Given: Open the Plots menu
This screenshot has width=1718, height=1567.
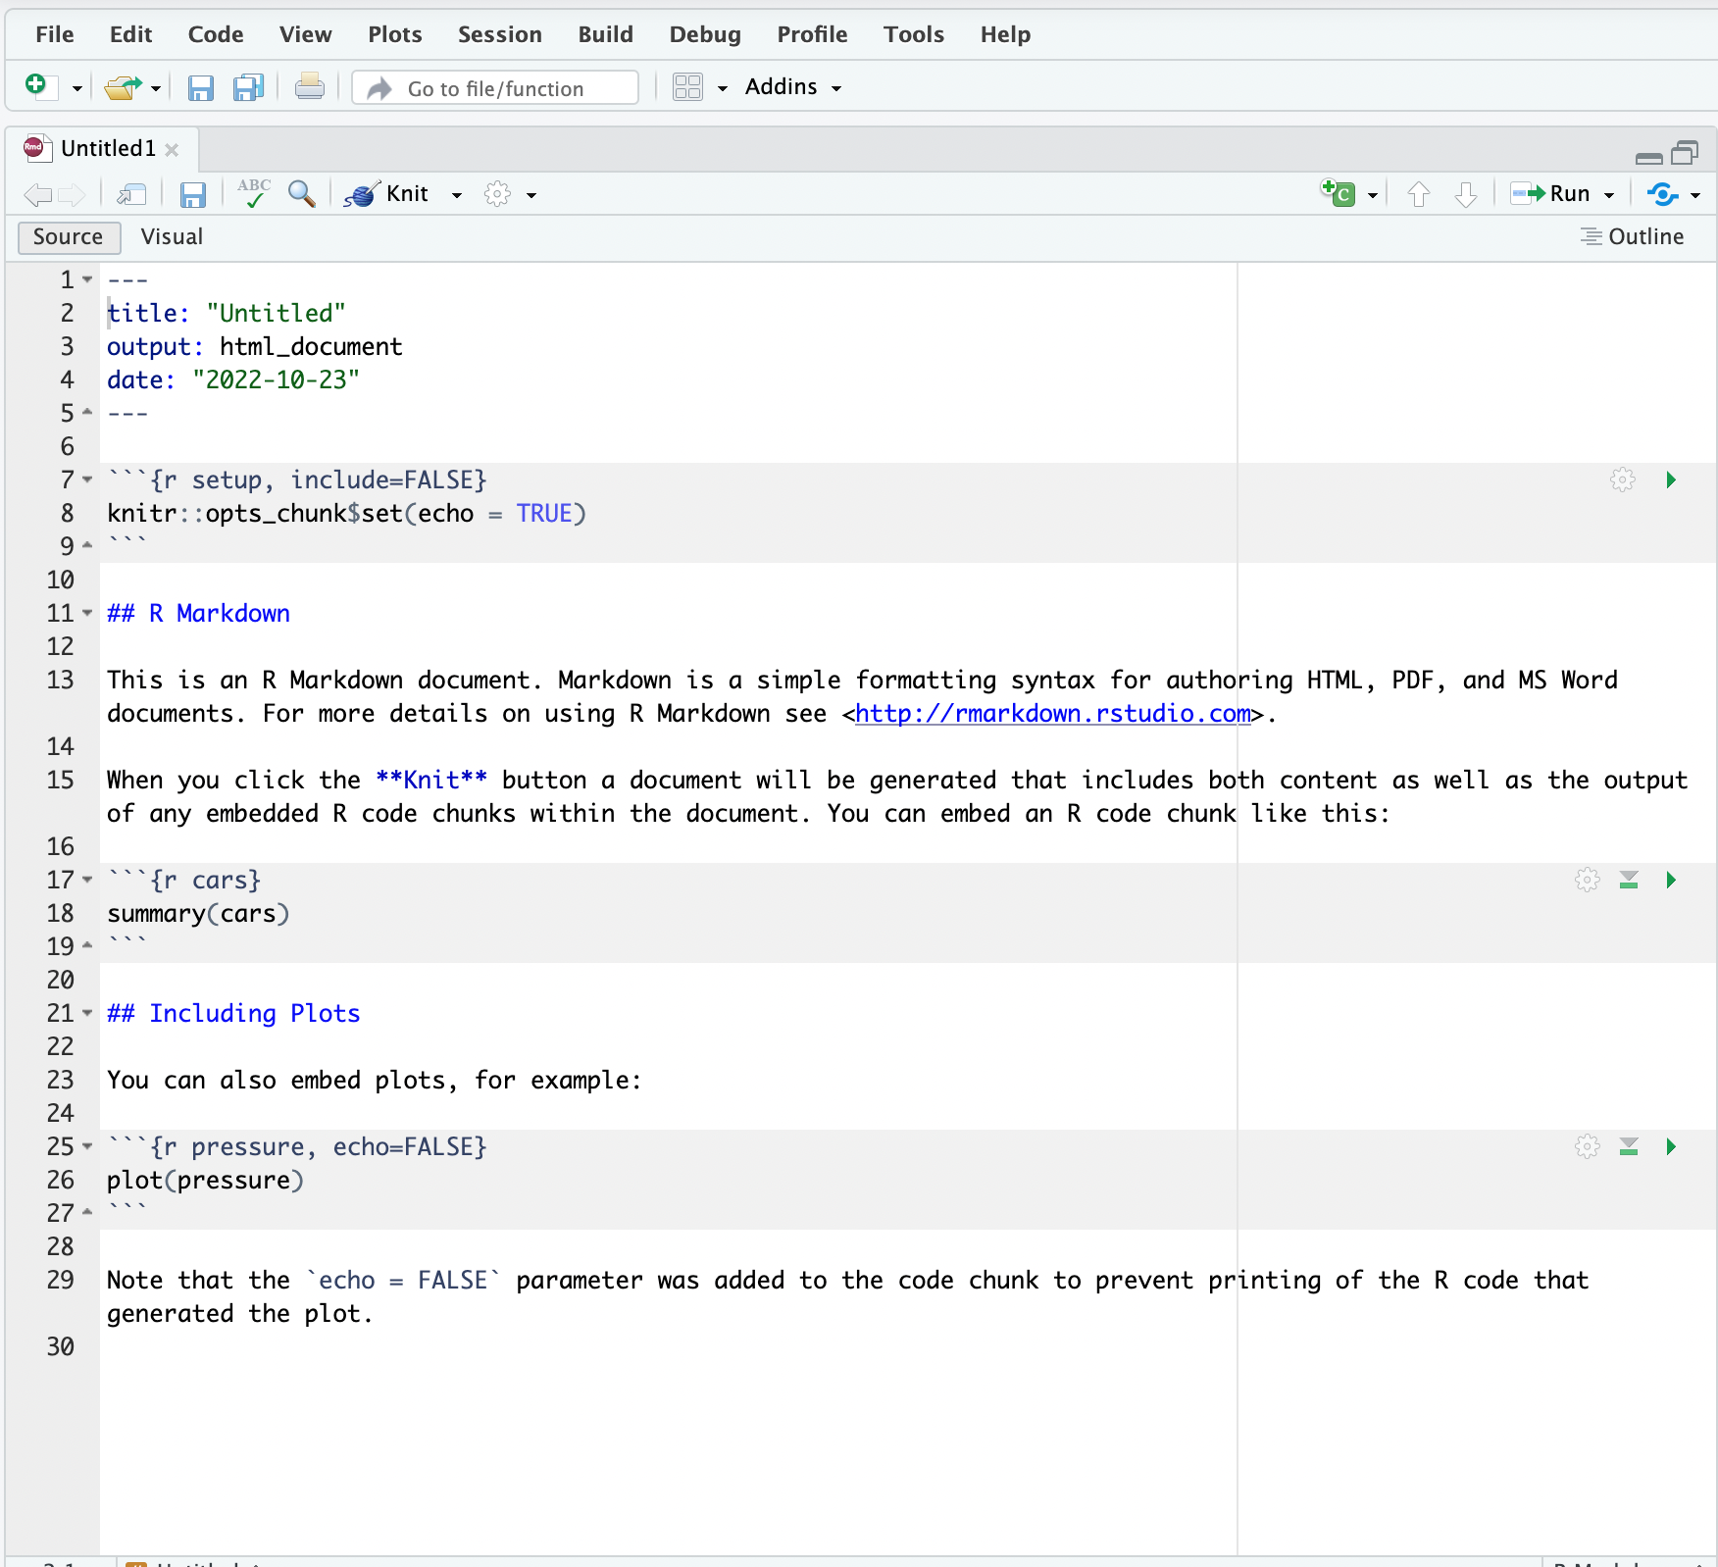Looking at the screenshot, I should (395, 34).
